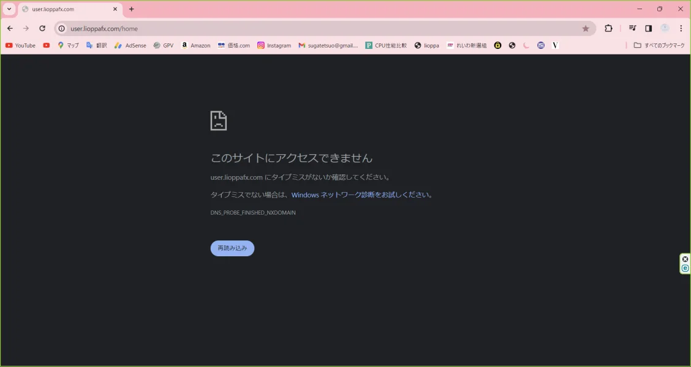Open the media controls icon
This screenshot has width=691, height=367.
coord(632,28)
